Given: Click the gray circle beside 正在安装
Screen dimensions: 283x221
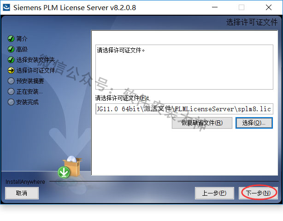Looking at the screenshot, I should coord(11,91).
